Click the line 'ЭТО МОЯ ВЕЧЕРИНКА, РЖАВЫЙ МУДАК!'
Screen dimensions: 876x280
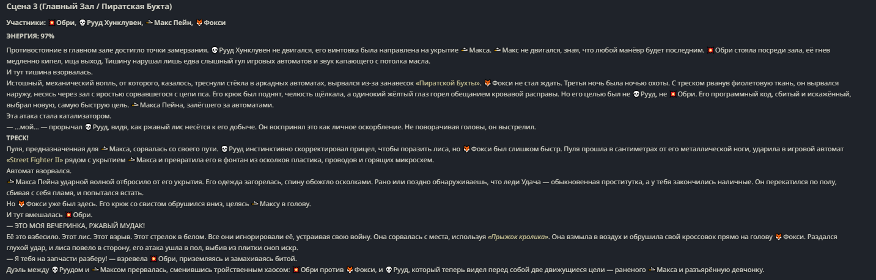[75, 226]
